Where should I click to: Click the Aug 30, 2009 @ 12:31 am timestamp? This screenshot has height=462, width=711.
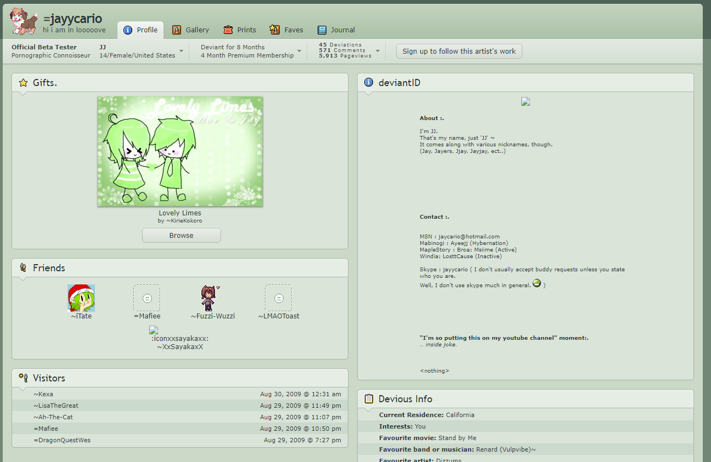(301, 394)
